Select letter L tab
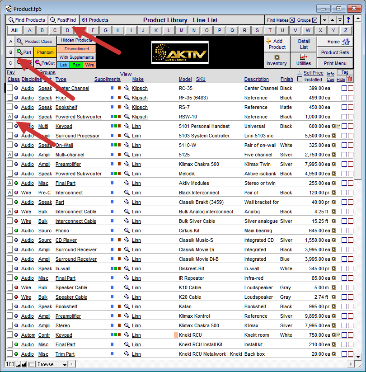Screen dimensions: 366x372 (x=169, y=30)
